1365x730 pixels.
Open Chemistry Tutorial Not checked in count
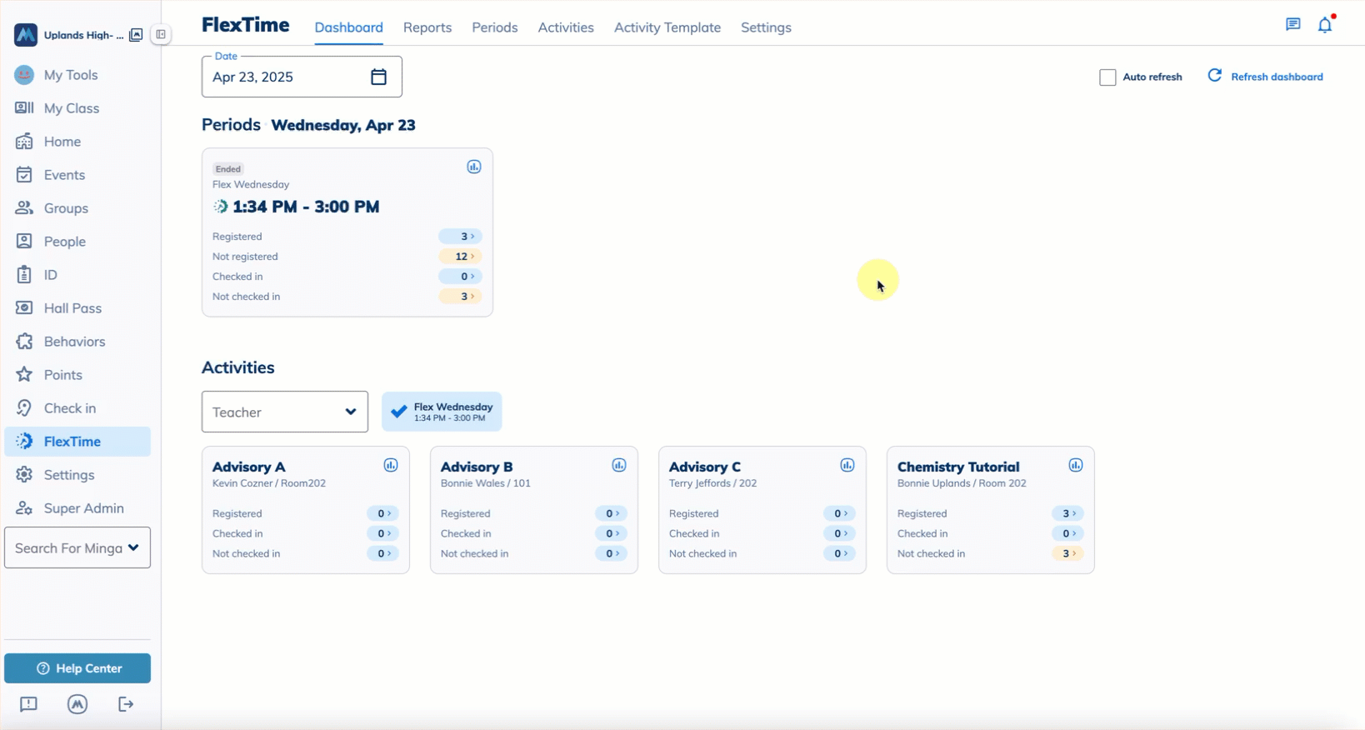1067,553
